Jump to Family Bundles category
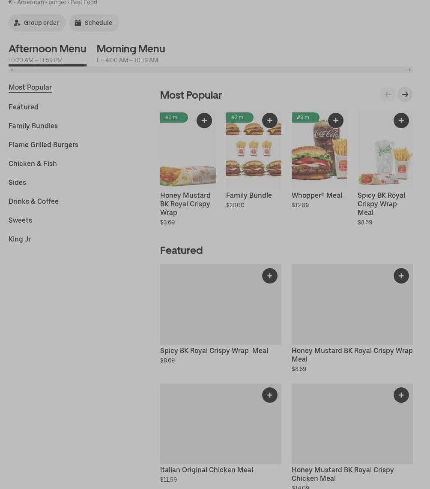 click(x=33, y=126)
